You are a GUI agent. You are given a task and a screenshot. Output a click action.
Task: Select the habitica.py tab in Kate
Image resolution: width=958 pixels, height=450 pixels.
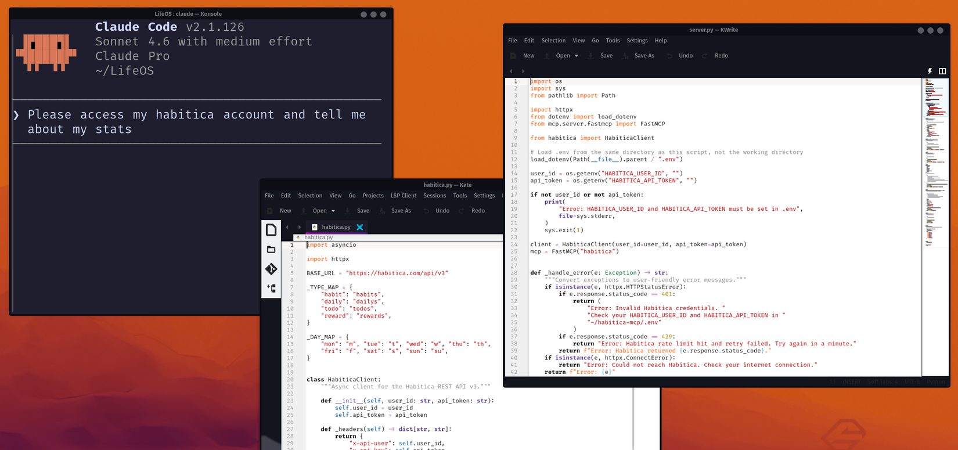(337, 227)
